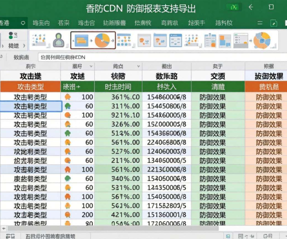
Task: Click the blue view icon in the status bar
Action: tap(228, 236)
